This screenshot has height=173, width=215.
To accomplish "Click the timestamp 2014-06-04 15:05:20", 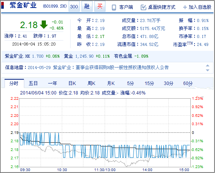I will 34,44.
